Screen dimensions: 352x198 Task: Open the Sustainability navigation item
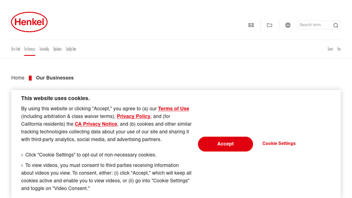[x=44, y=49]
